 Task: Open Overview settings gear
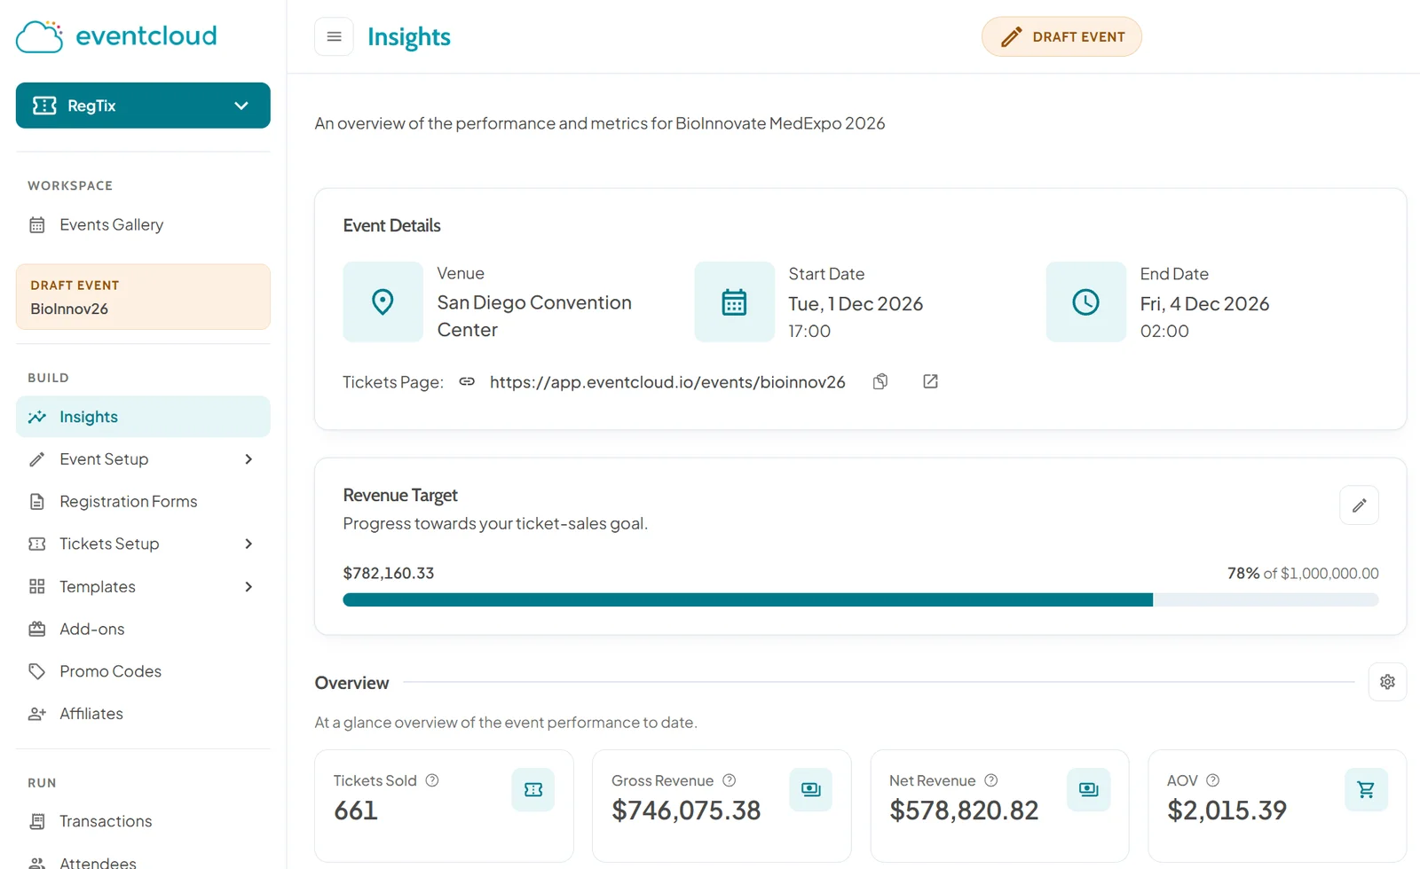pos(1387,682)
